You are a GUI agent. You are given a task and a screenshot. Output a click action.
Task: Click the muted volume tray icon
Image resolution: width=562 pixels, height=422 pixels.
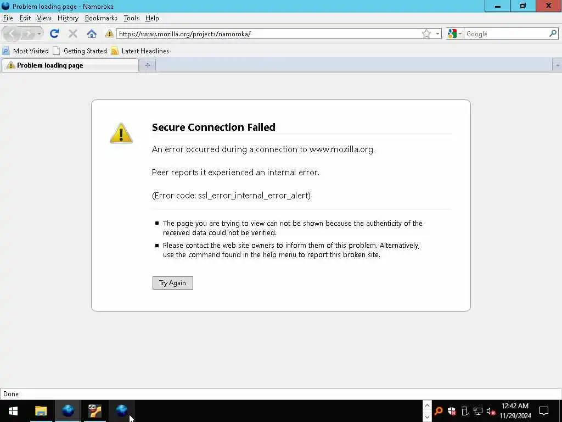click(491, 411)
